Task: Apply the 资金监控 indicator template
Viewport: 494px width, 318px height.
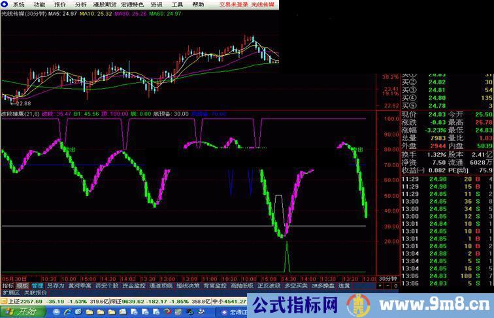Action: click(133, 285)
